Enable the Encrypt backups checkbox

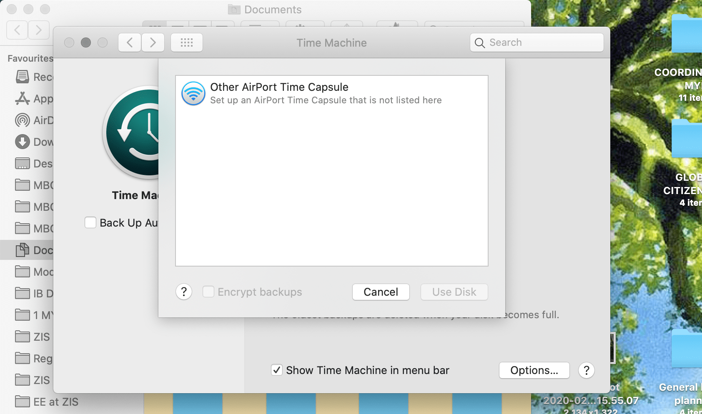(x=208, y=292)
